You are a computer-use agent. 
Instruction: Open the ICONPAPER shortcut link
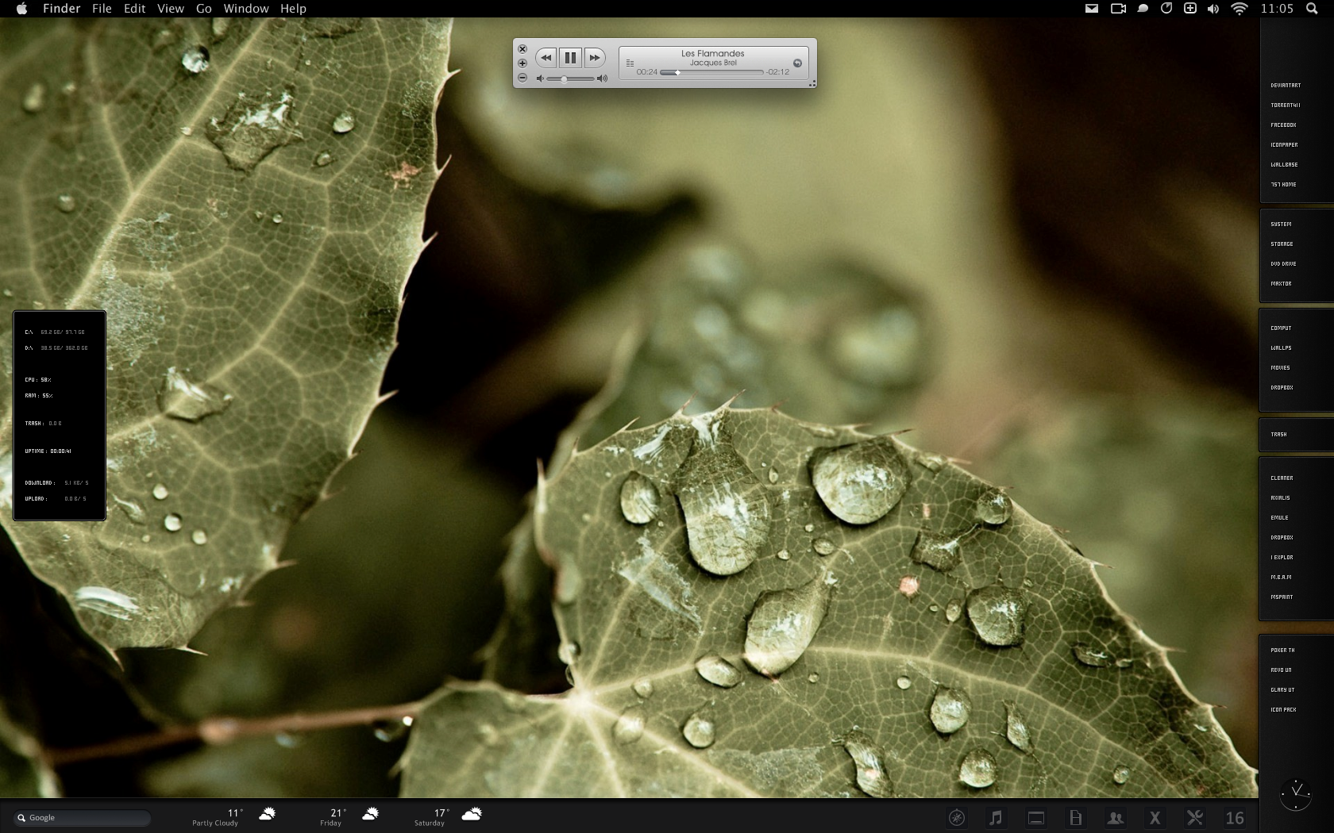click(x=1284, y=145)
